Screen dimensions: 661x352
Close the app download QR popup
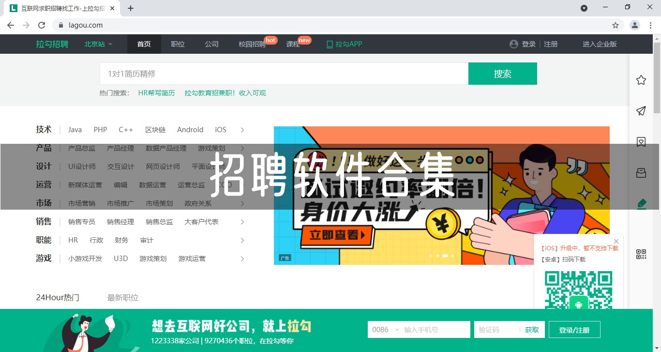(x=616, y=241)
